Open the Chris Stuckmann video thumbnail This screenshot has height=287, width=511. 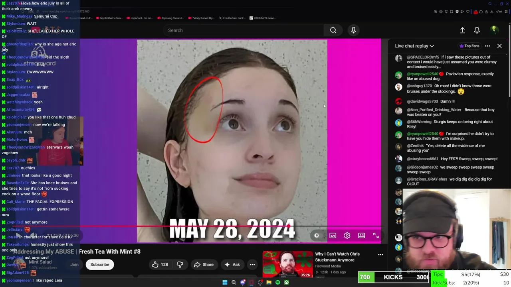tap(287, 264)
